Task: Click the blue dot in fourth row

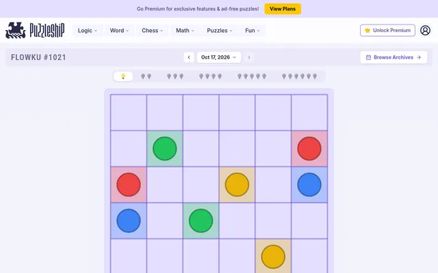Action: [x=129, y=220]
